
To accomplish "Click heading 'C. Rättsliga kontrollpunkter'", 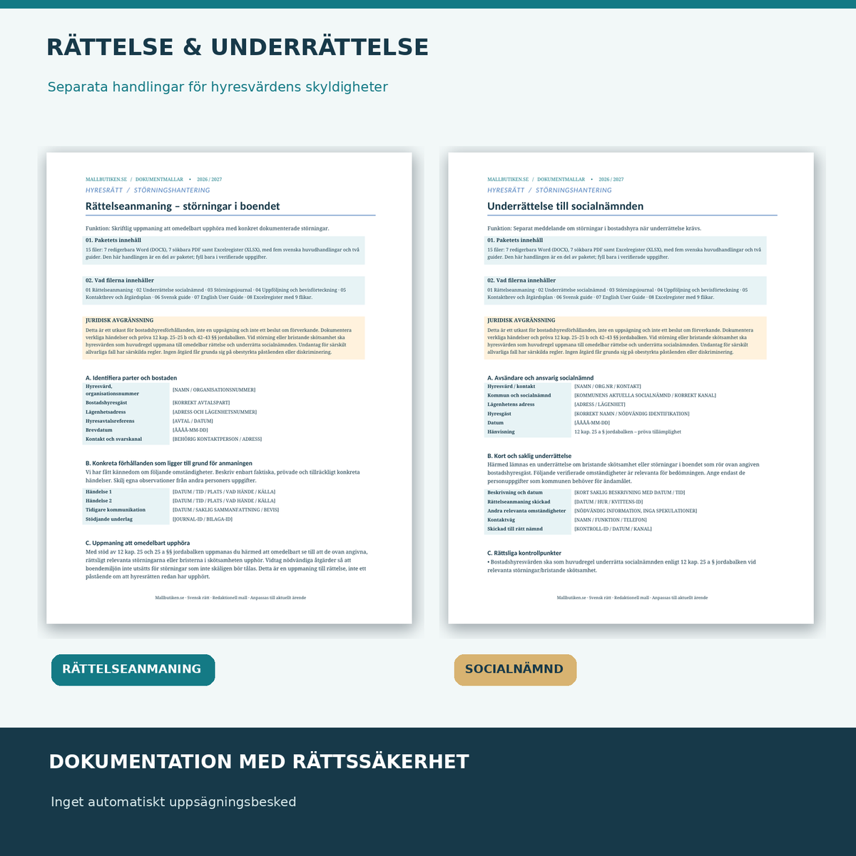I will (524, 554).
